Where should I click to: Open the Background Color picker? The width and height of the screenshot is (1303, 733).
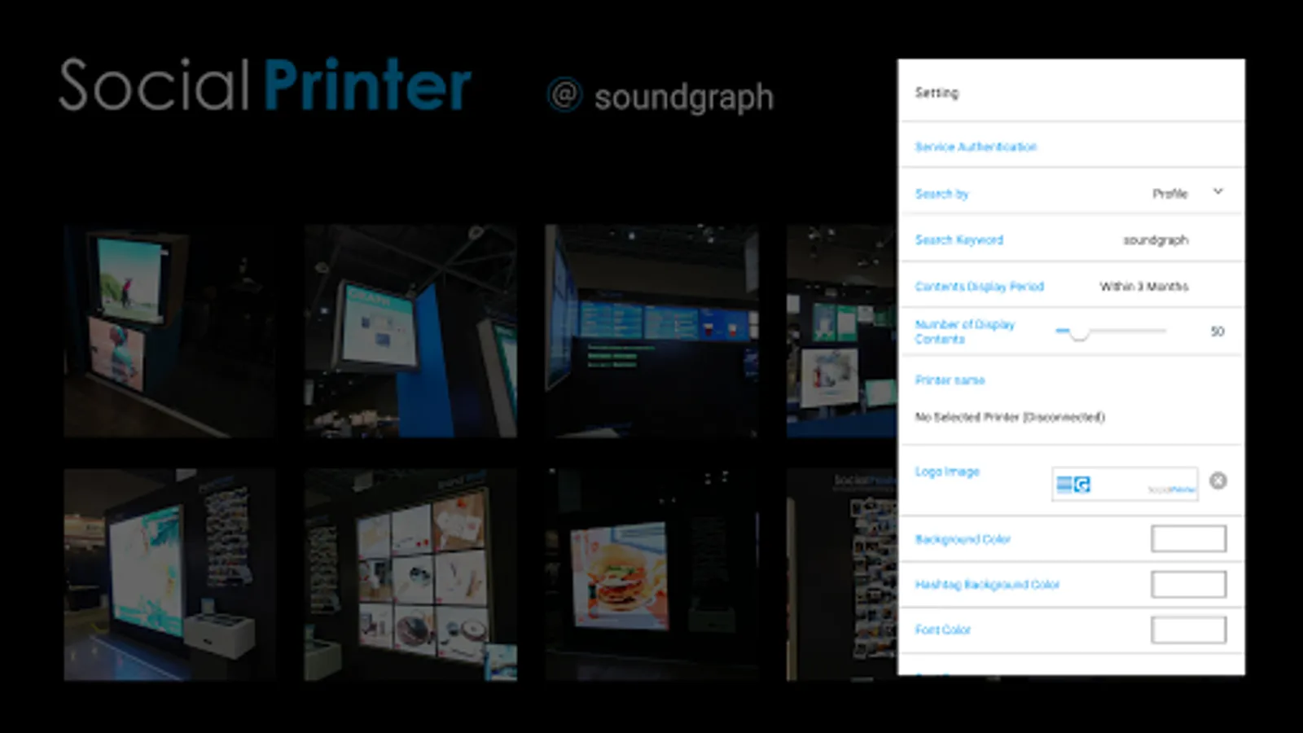pos(1188,538)
